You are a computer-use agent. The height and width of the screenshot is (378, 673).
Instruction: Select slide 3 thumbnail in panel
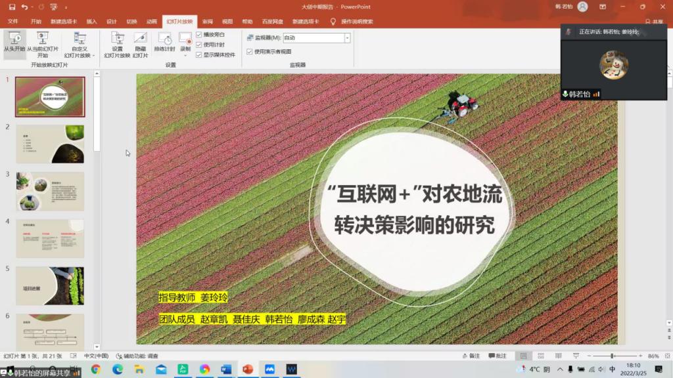click(x=50, y=191)
